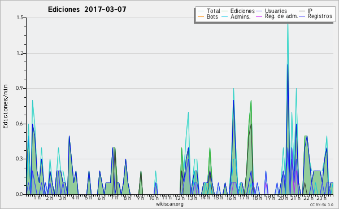Click the Total legend color line

click(x=201, y=11)
